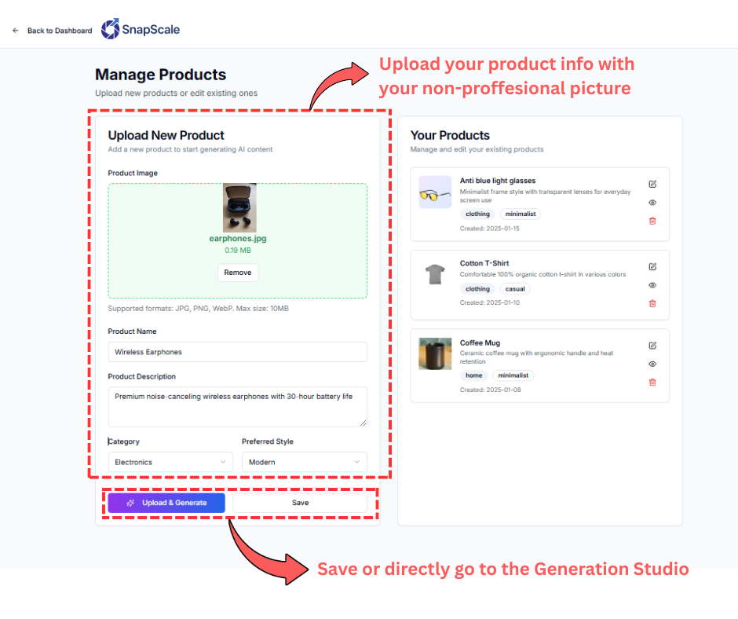Show the preview of Anti blue light glasses
The image size is (738, 619).
click(652, 202)
